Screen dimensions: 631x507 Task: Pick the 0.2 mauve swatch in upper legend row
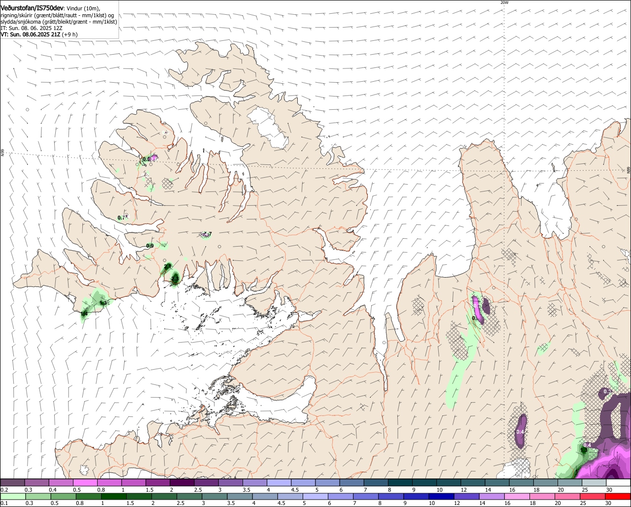12,483
